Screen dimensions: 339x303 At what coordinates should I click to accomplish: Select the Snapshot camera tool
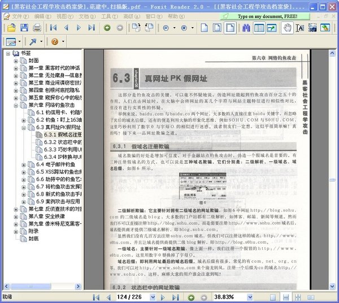pos(312,28)
